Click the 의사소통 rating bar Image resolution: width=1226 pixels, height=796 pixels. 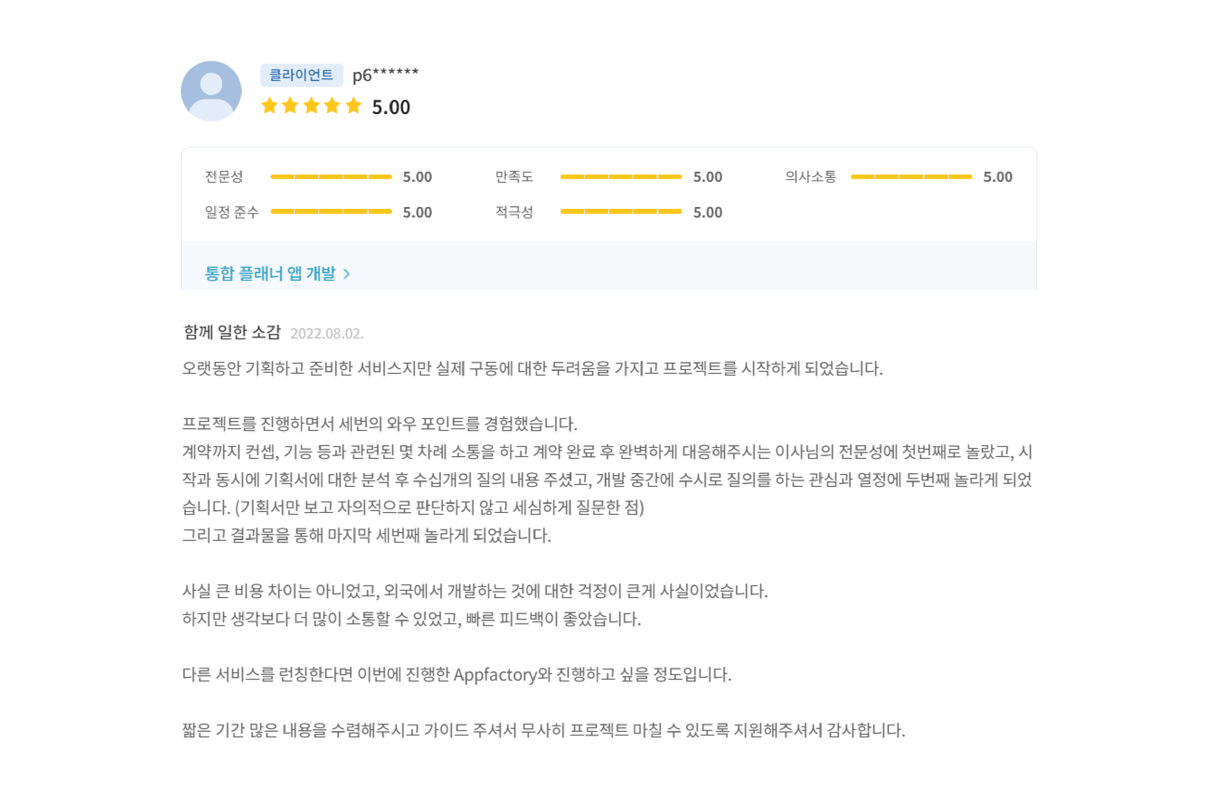pos(912,177)
